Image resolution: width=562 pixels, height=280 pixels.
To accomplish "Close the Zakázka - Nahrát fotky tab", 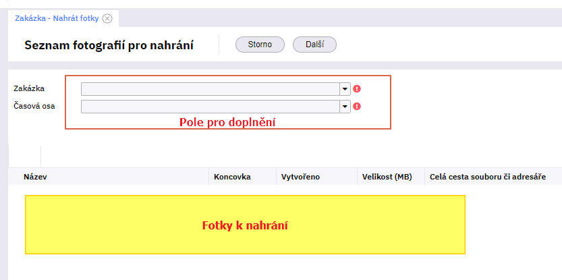I will (x=107, y=18).
